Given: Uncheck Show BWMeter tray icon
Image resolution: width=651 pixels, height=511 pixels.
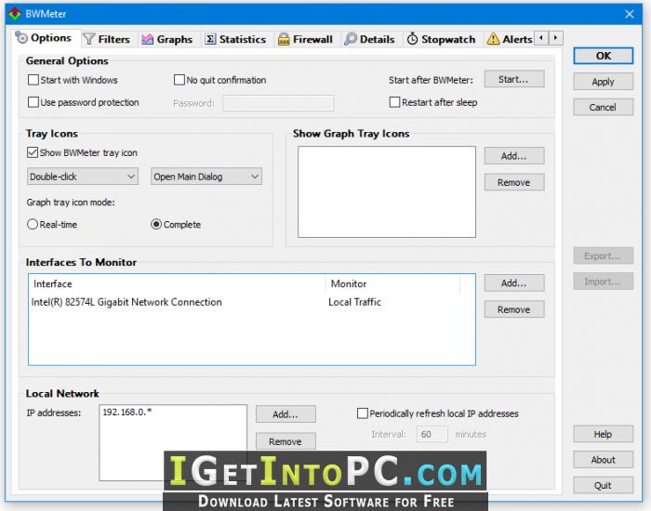Looking at the screenshot, I should (x=33, y=152).
